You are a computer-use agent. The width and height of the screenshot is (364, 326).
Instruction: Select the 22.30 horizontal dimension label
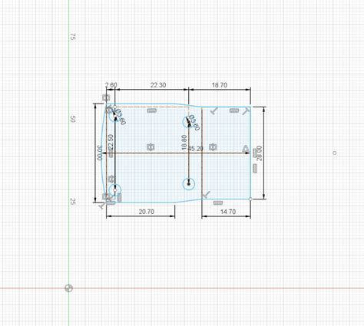(x=158, y=85)
